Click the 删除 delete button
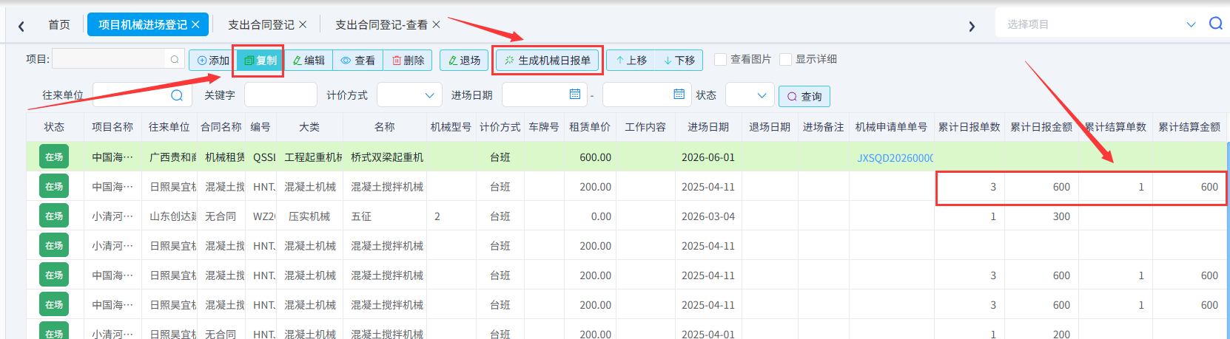The height and width of the screenshot is (339, 1230). tap(408, 61)
